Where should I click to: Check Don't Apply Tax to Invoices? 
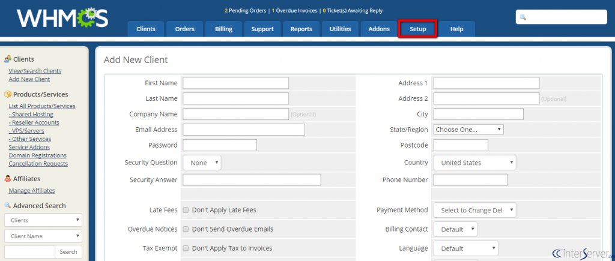coord(186,248)
